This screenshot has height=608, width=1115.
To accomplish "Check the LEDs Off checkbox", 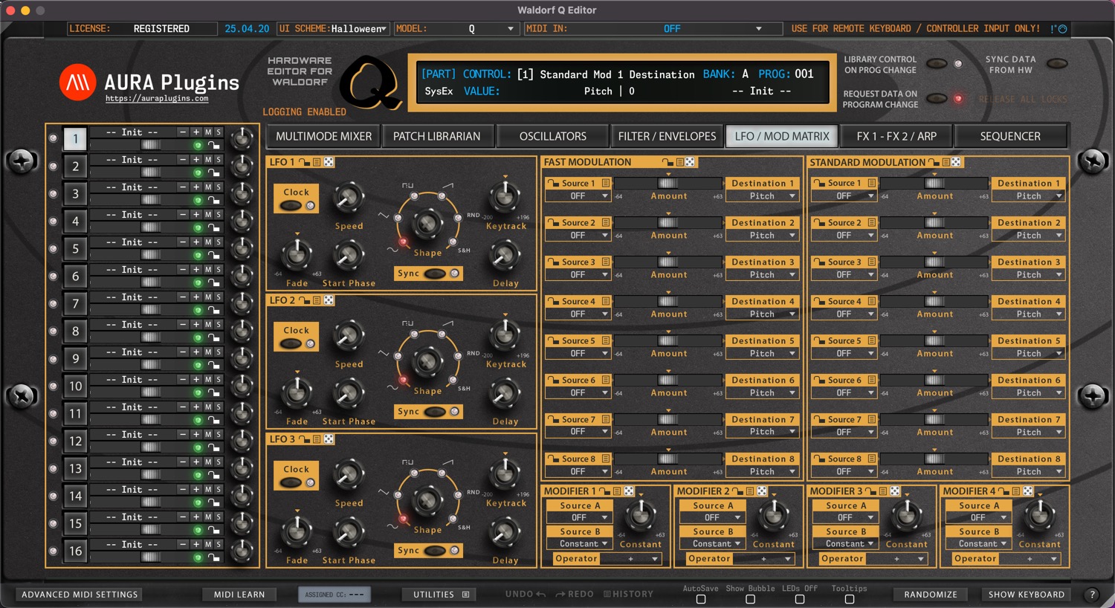I will point(800,599).
